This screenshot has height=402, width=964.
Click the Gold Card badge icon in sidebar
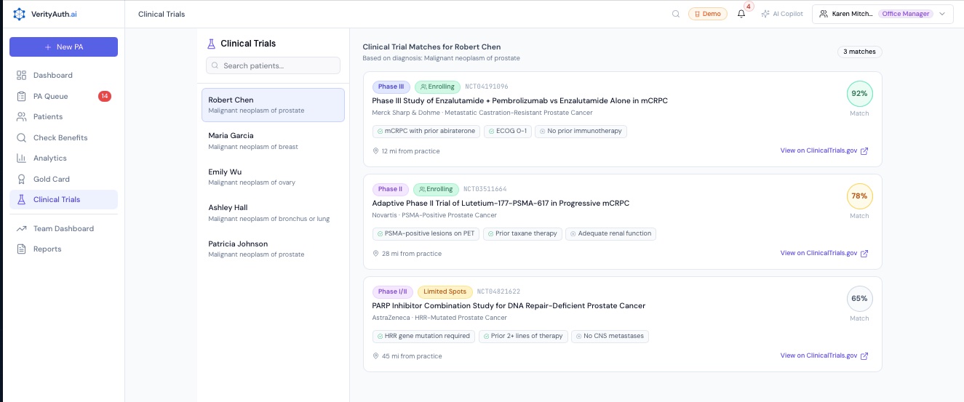pos(20,179)
